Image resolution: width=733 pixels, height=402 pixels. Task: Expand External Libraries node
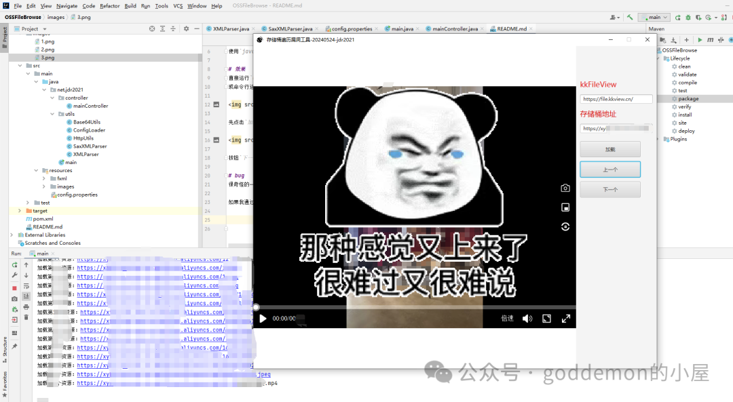pyautogui.click(x=12, y=235)
